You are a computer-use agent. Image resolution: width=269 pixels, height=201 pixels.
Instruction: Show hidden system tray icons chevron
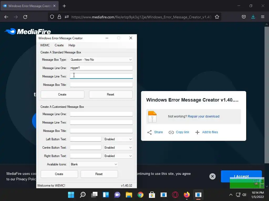pyautogui.click(x=231, y=195)
